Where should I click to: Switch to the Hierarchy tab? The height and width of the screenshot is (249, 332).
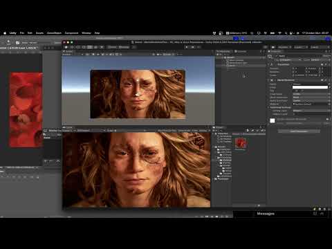click(223, 51)
